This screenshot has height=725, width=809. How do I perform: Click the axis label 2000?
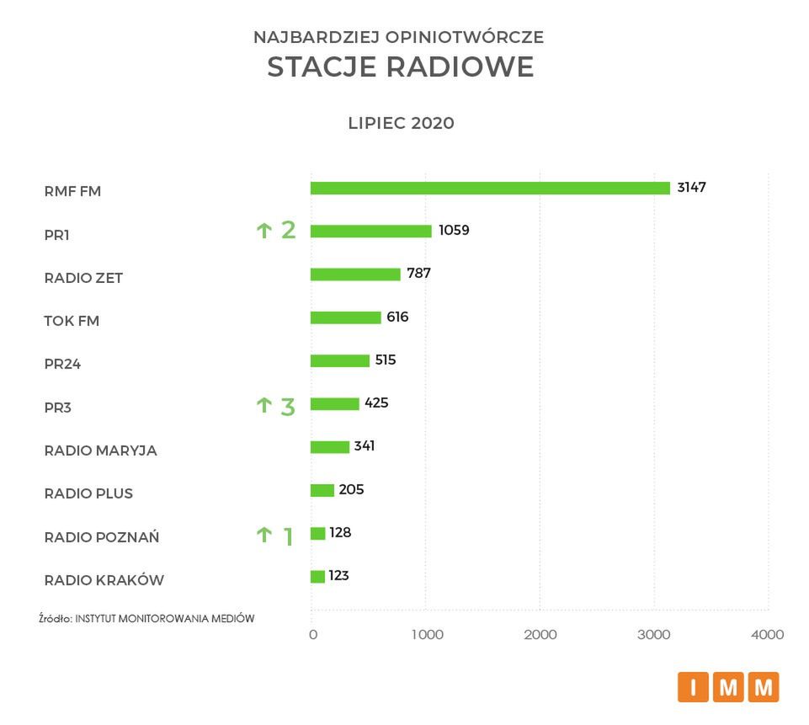(x=540, y=635)
